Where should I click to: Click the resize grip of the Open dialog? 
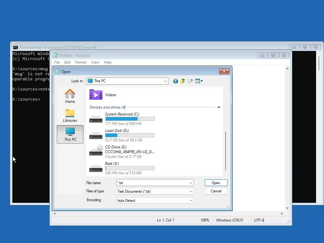[228, 207]
